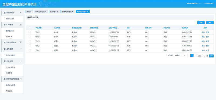The width and height of the screenshot is (216, 100).
Task: Click the 缓存库 node type cell
Action: tap(56, 37)
